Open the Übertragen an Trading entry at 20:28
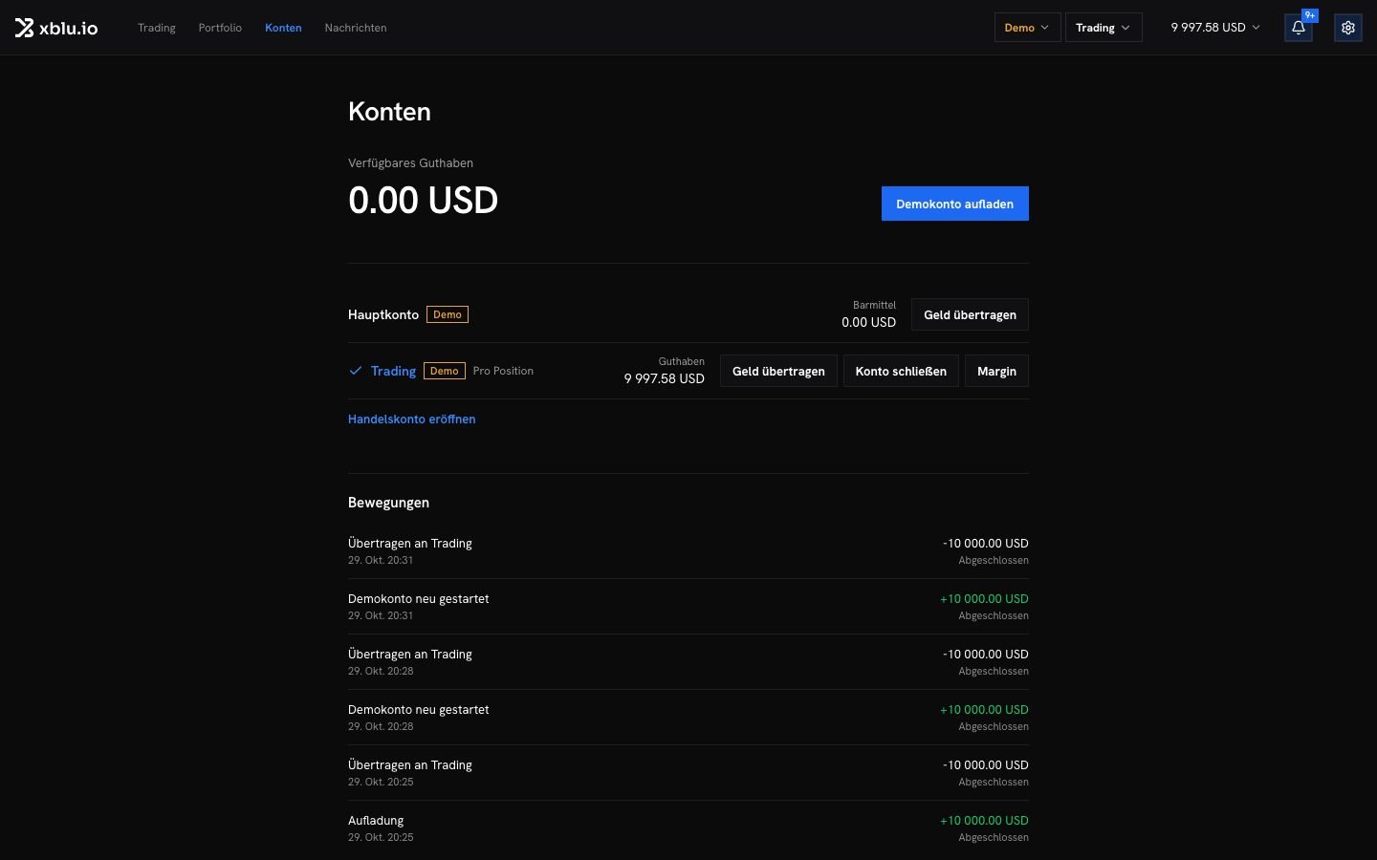The image size is (1377, 860). tap(688, 662)
